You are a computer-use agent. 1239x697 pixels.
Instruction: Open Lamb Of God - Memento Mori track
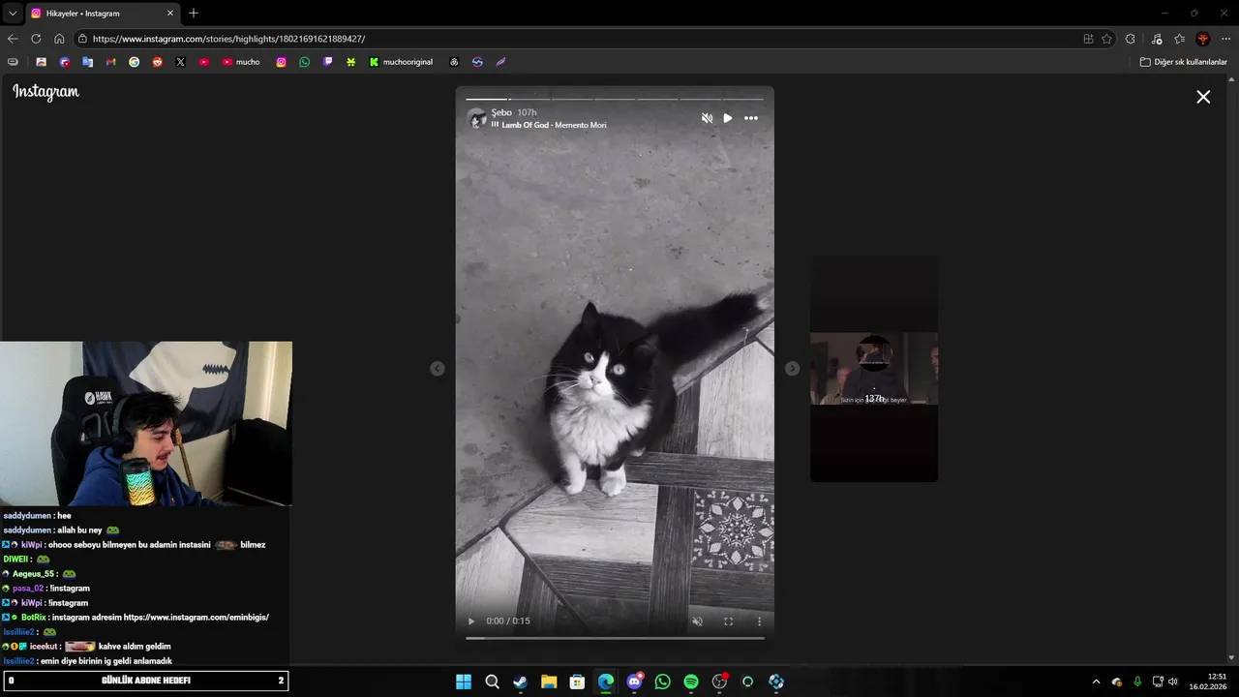tap(554, 125)
